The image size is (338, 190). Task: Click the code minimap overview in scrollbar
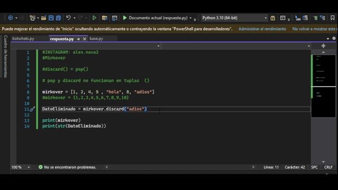323,86
